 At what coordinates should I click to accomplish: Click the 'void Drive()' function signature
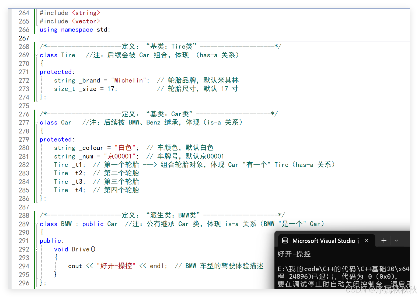(x=75, y=249)
